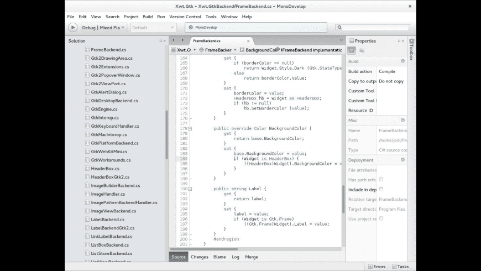Open the Debug | Mixed Platforms configuration dropdown
This screenshot has height=271, width=481.
pos(103,28)
